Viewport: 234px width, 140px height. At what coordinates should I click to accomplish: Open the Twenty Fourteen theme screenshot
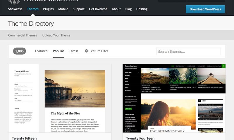tap(174, 98)
